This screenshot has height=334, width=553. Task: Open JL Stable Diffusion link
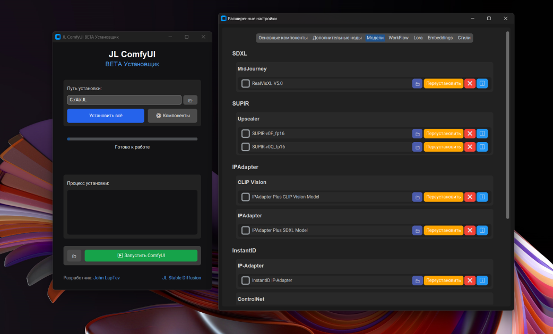[182, 278]
